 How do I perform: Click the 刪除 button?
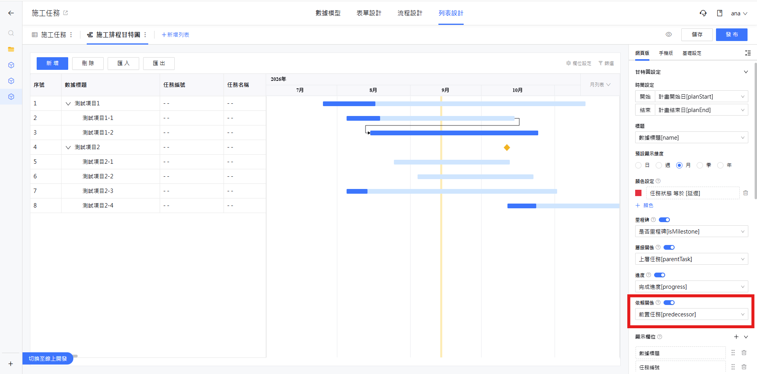click(88, 63)
